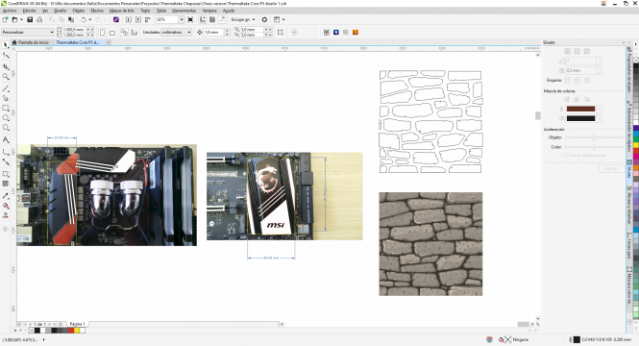639x346 pixels.
Task: Select the Shape edit tool
Action: coord(6,55)
